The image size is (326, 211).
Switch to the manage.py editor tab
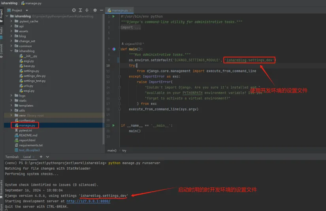[x=121, y=10]
